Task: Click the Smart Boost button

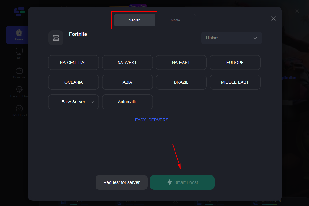Action: pyautogui.click(x=182, y=182)
